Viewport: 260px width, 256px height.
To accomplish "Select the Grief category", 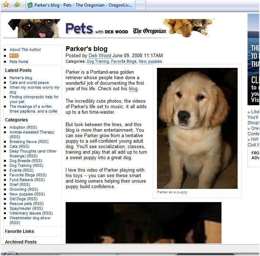I will (x=14, y=184).
